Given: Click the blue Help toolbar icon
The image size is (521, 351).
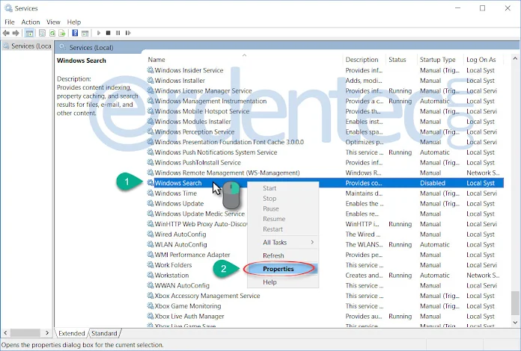Looking at the screenshot, I should point(75,33).
